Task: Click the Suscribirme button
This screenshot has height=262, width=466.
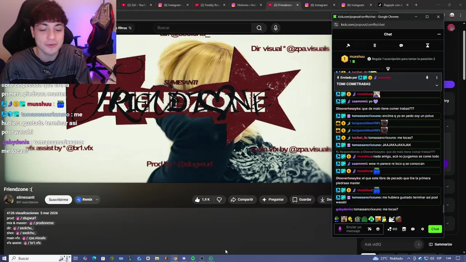Action: [x=58, y=199]
